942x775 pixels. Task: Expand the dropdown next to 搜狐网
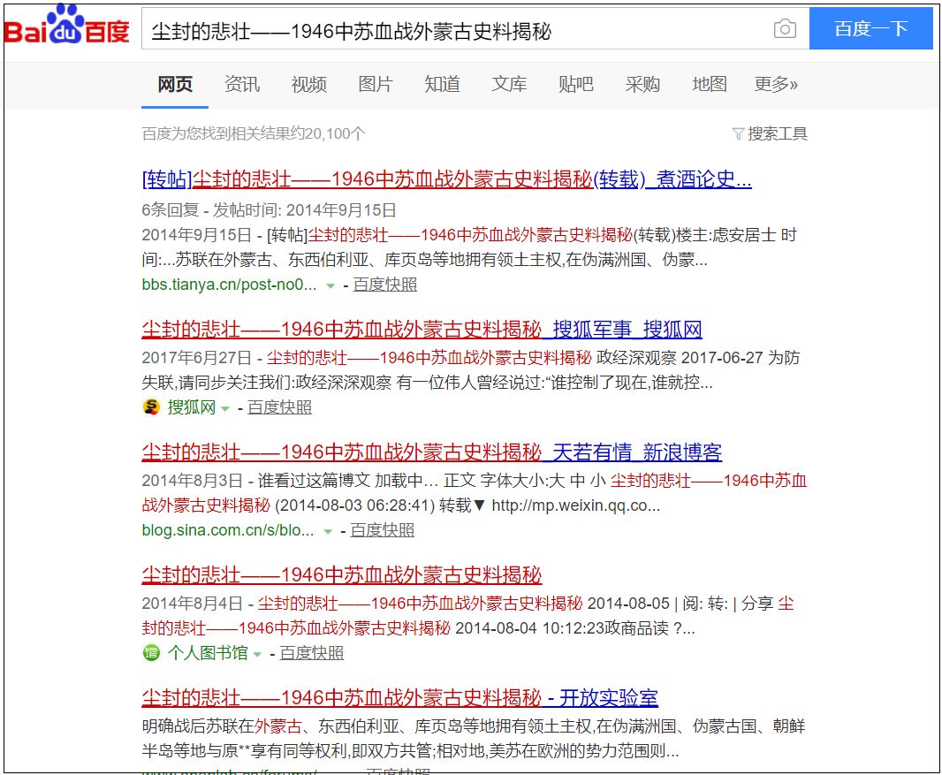click(x=224, y=407)
